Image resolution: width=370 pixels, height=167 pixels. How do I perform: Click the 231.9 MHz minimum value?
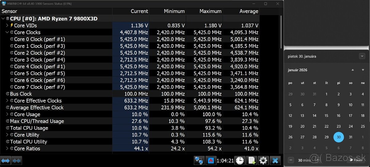(x=173, y=108)
